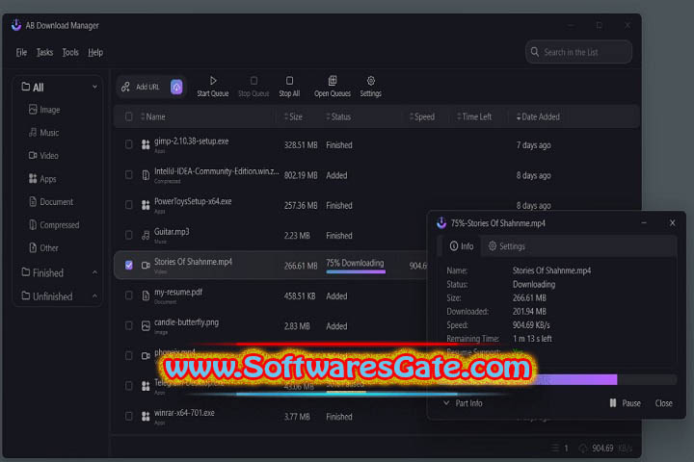Viewport: 694px width, 462px height.
Task: Check the IntelliJ-IDEA-Community-Edition checkbox
Action: point(128,175)
